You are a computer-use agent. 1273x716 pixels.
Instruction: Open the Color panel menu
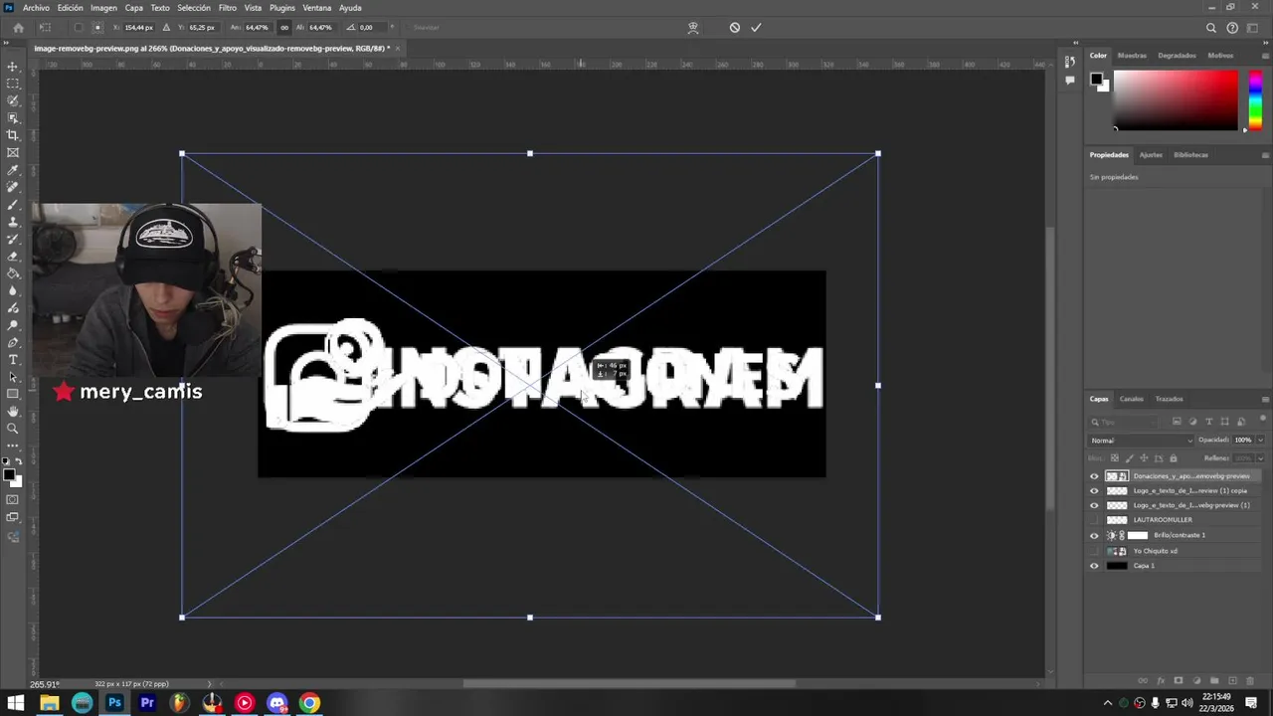point(1265,56)
